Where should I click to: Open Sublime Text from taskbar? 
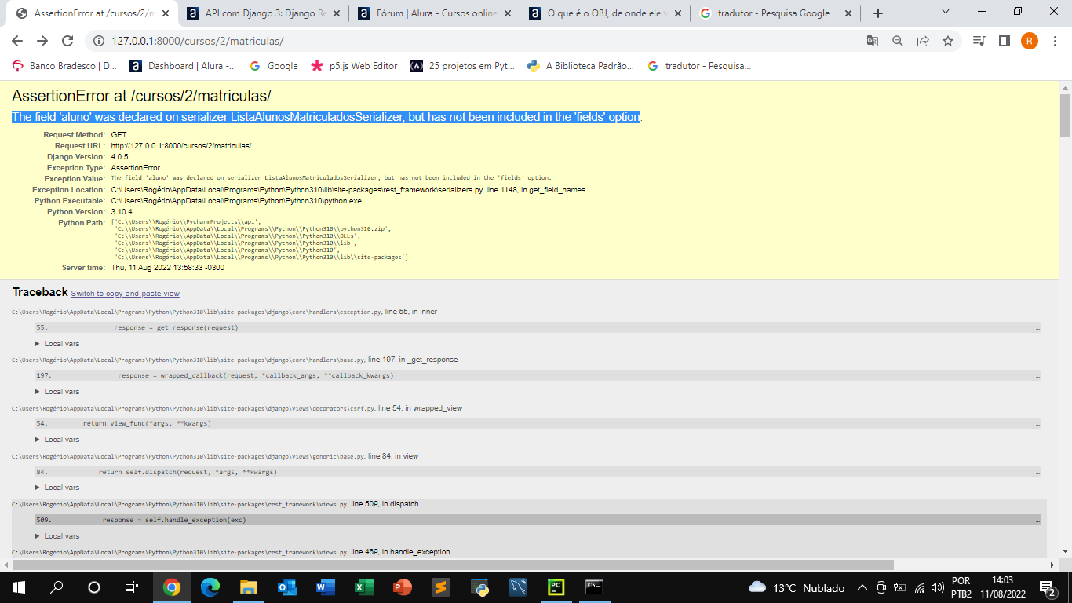(x=440, y=587)
